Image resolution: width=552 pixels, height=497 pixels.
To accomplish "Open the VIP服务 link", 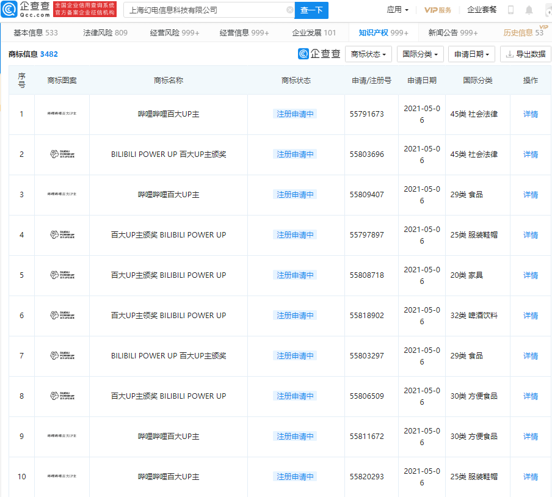I will pos(438,10).
